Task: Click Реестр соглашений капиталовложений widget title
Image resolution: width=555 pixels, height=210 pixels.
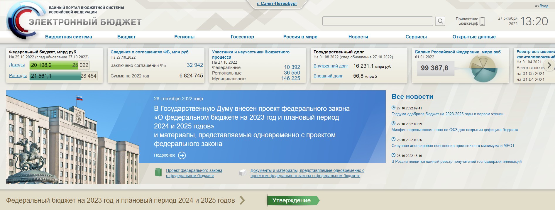Action: click(536, 54)
